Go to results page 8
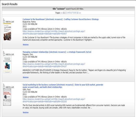The width and height of the screenshot is (136, 117). [x=74, y=13]
